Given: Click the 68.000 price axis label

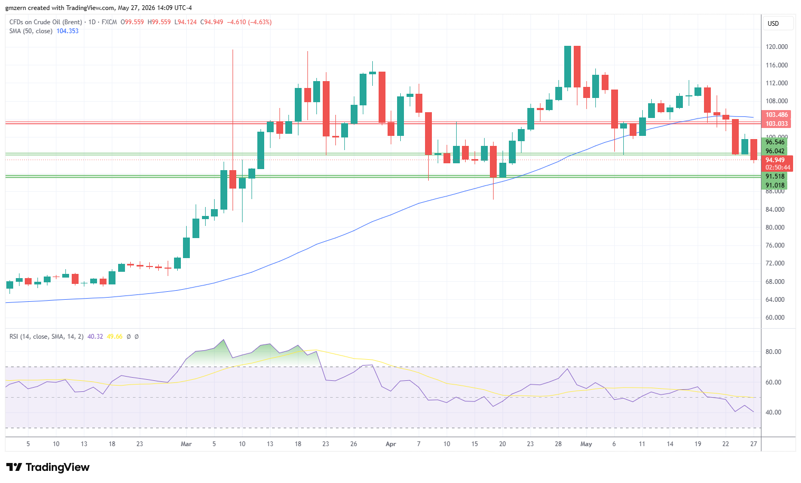Looking at the screenshot, I should click(x=775, y=282).
